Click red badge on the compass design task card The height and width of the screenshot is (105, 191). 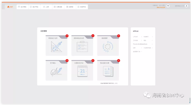(x=67, y=36)
